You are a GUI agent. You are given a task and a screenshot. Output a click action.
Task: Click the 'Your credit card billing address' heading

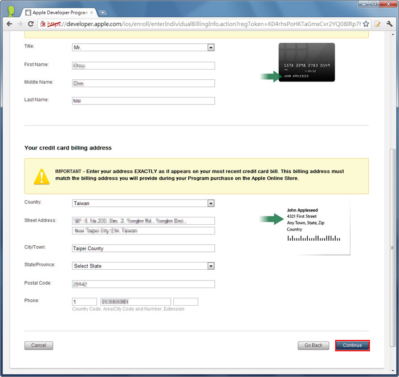coord(68,148)
